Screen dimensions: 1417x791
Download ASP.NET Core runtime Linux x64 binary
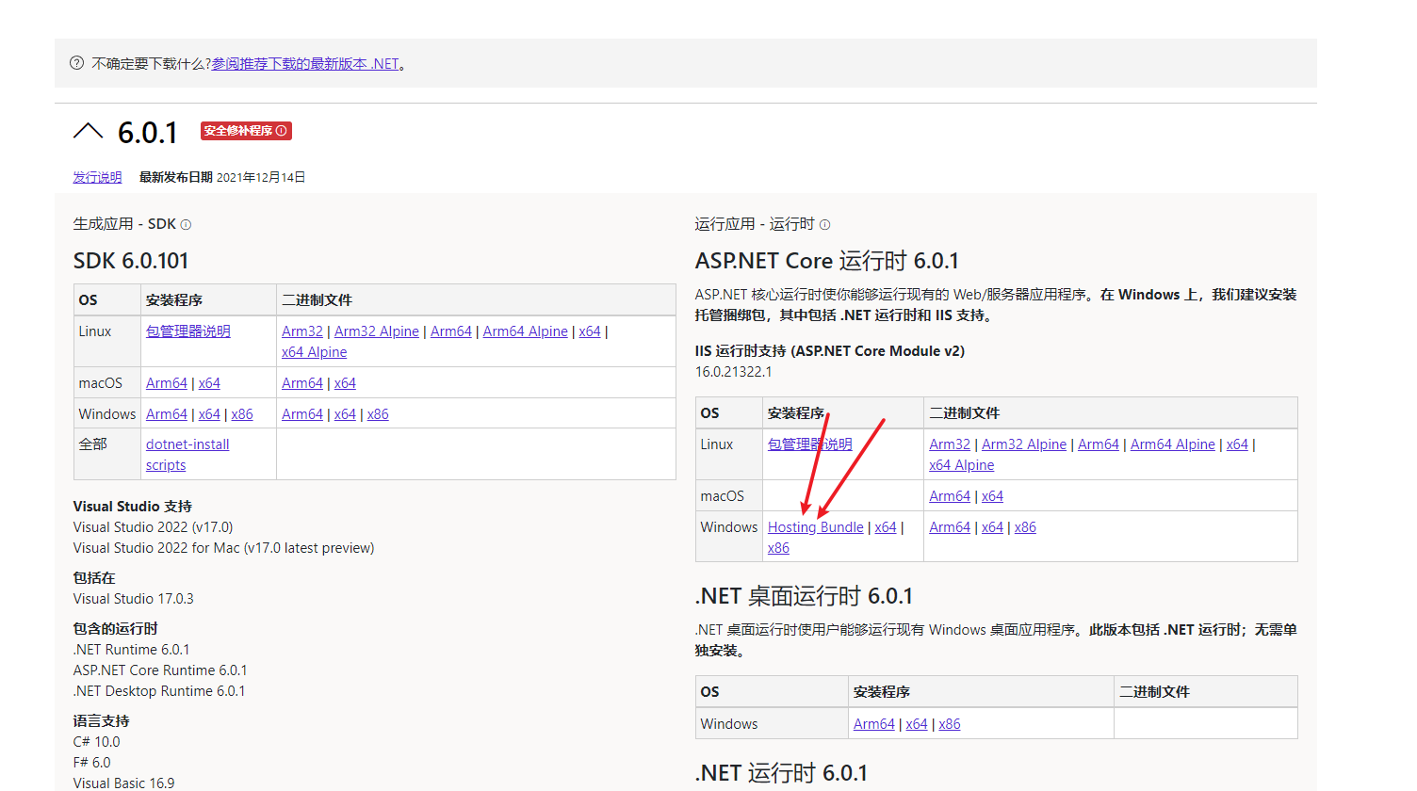pos(1237,444)
